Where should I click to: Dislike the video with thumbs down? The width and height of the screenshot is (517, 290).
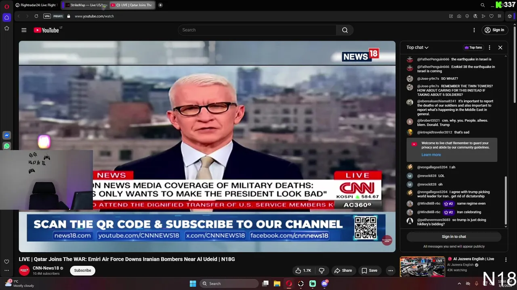[x=322, y=271]
